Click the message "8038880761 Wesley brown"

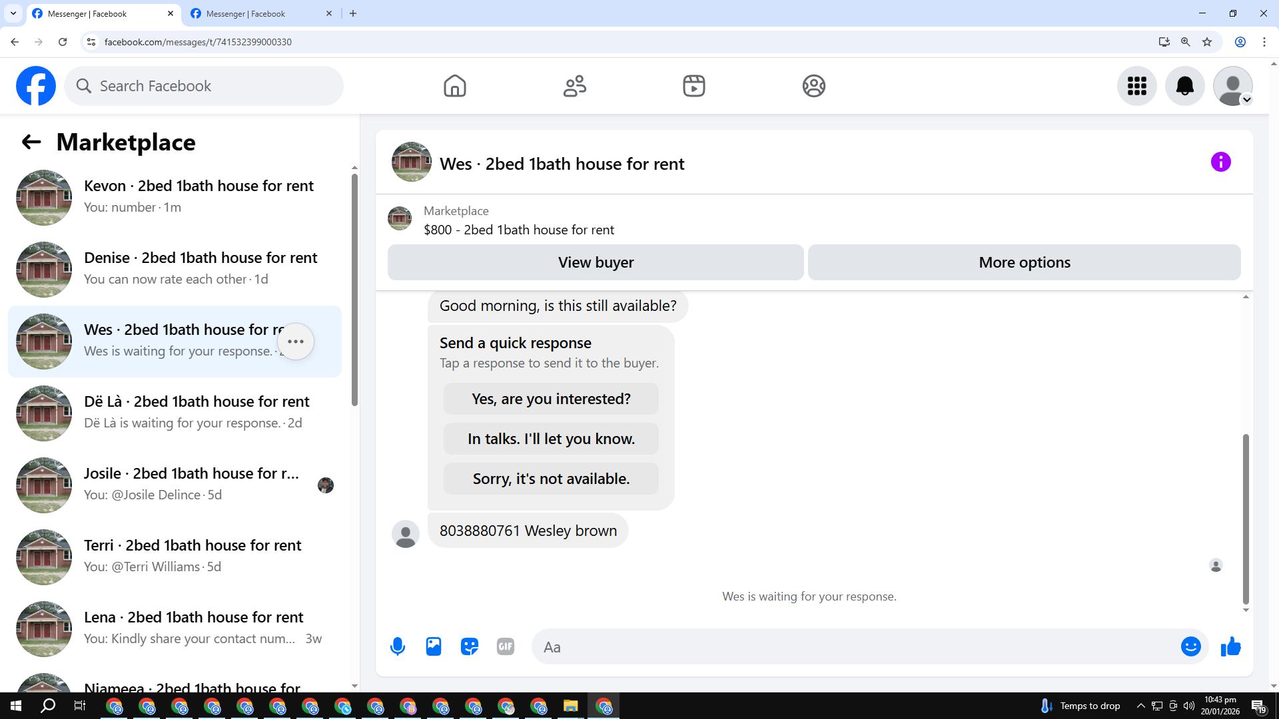click(528, 531)
